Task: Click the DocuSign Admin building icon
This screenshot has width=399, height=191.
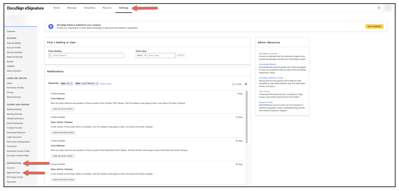Action: (x=51, y=26)
